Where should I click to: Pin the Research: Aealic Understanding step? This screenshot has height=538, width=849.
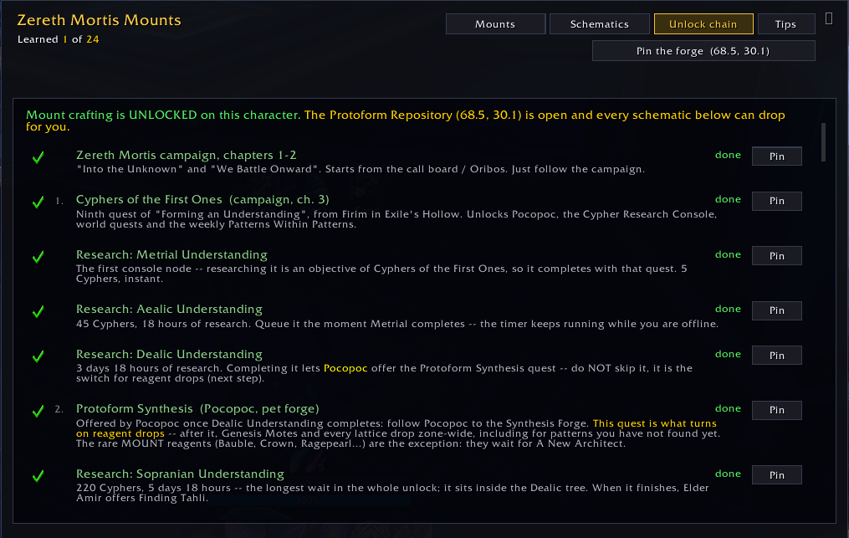click(777, 310)
